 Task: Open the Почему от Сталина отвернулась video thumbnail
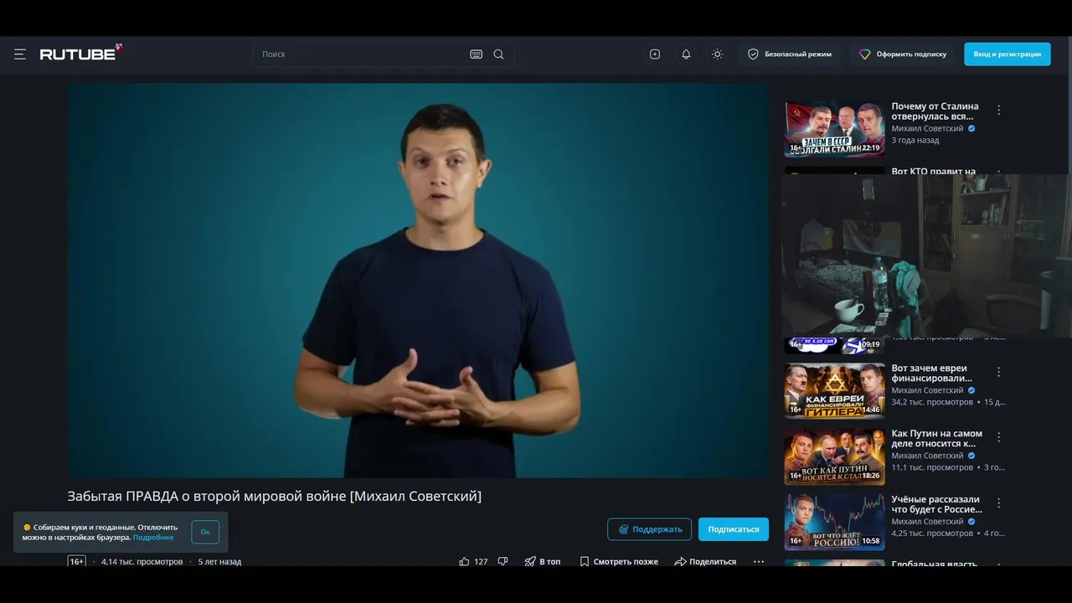pos(834,129)
